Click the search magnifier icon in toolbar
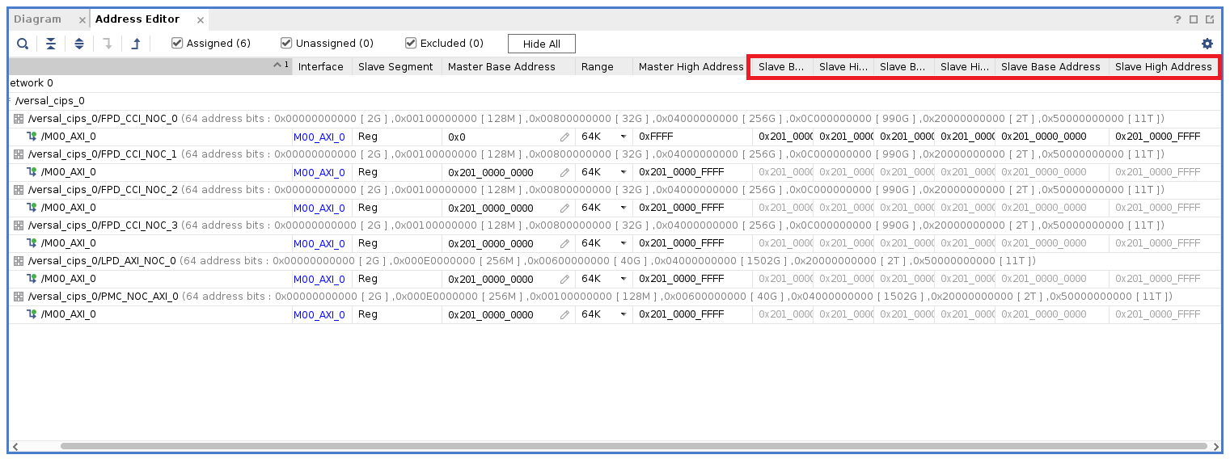1230x459 pixels. tap(23, 44)
